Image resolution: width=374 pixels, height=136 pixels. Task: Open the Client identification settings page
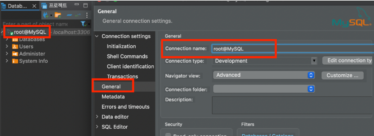[131, 67]
